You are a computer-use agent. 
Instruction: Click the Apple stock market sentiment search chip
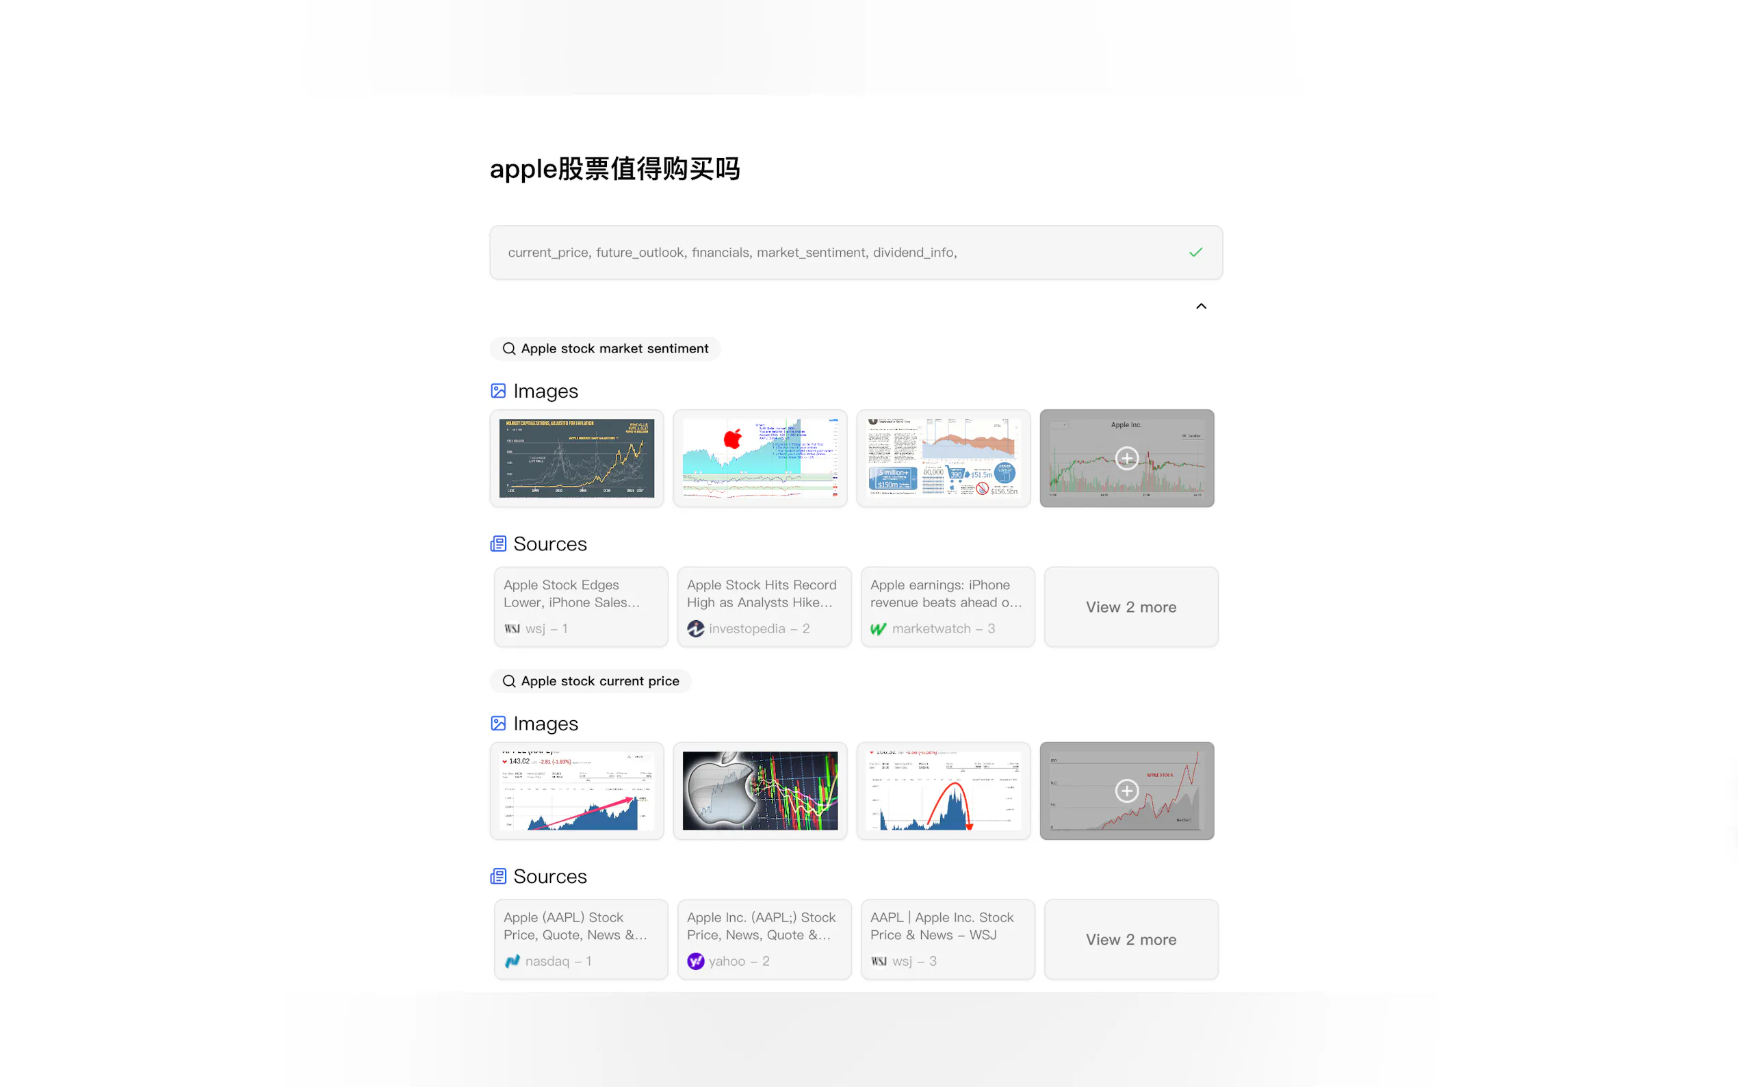coord(605,348)
